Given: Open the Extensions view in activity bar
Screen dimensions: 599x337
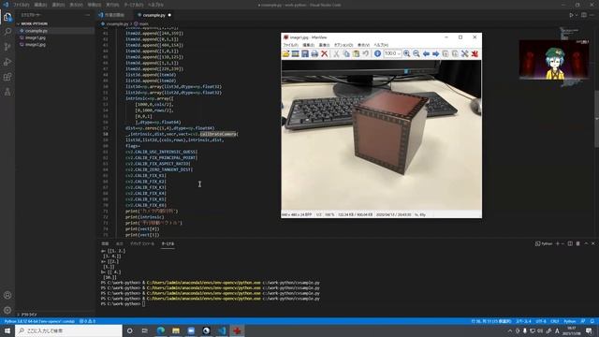Looking at the screenshot, I should (7, 77).
